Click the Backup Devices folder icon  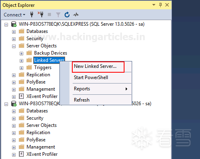point(29,53)
